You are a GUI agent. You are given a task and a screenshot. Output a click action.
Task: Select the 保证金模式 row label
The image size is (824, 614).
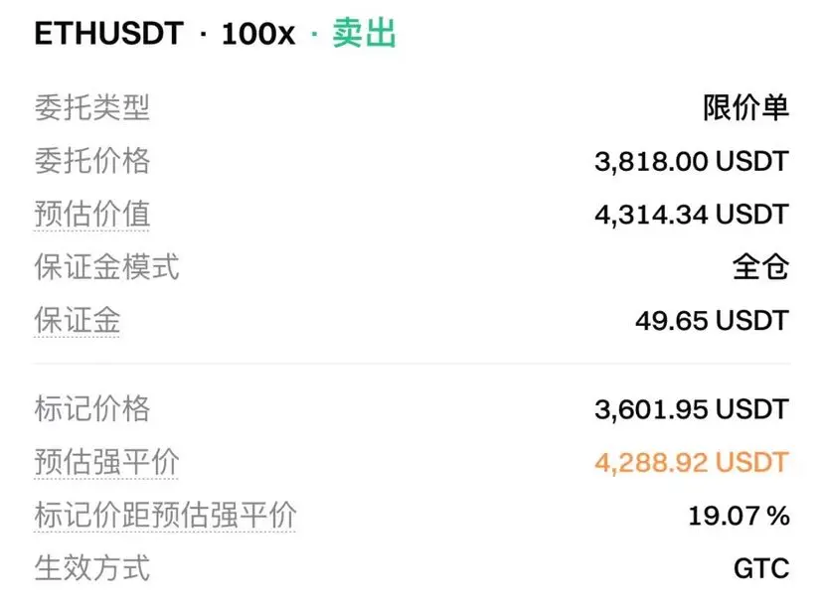point(106,267)
